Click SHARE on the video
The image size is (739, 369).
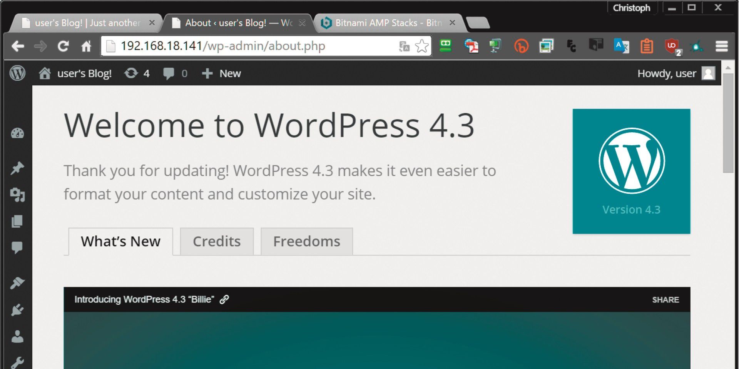pyautogui.click(x=665, y=300)
